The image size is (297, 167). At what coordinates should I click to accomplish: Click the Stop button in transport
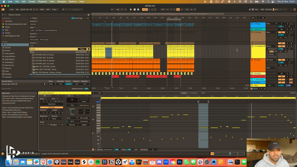[134, 9]
